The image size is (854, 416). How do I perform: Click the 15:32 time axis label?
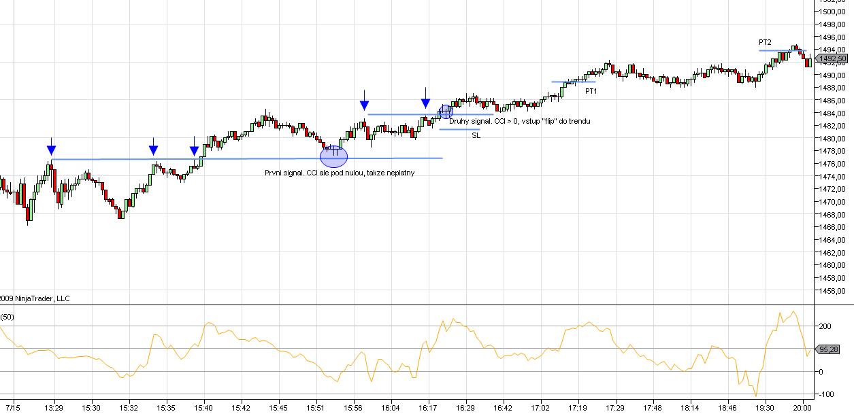(x=129, y=409)
